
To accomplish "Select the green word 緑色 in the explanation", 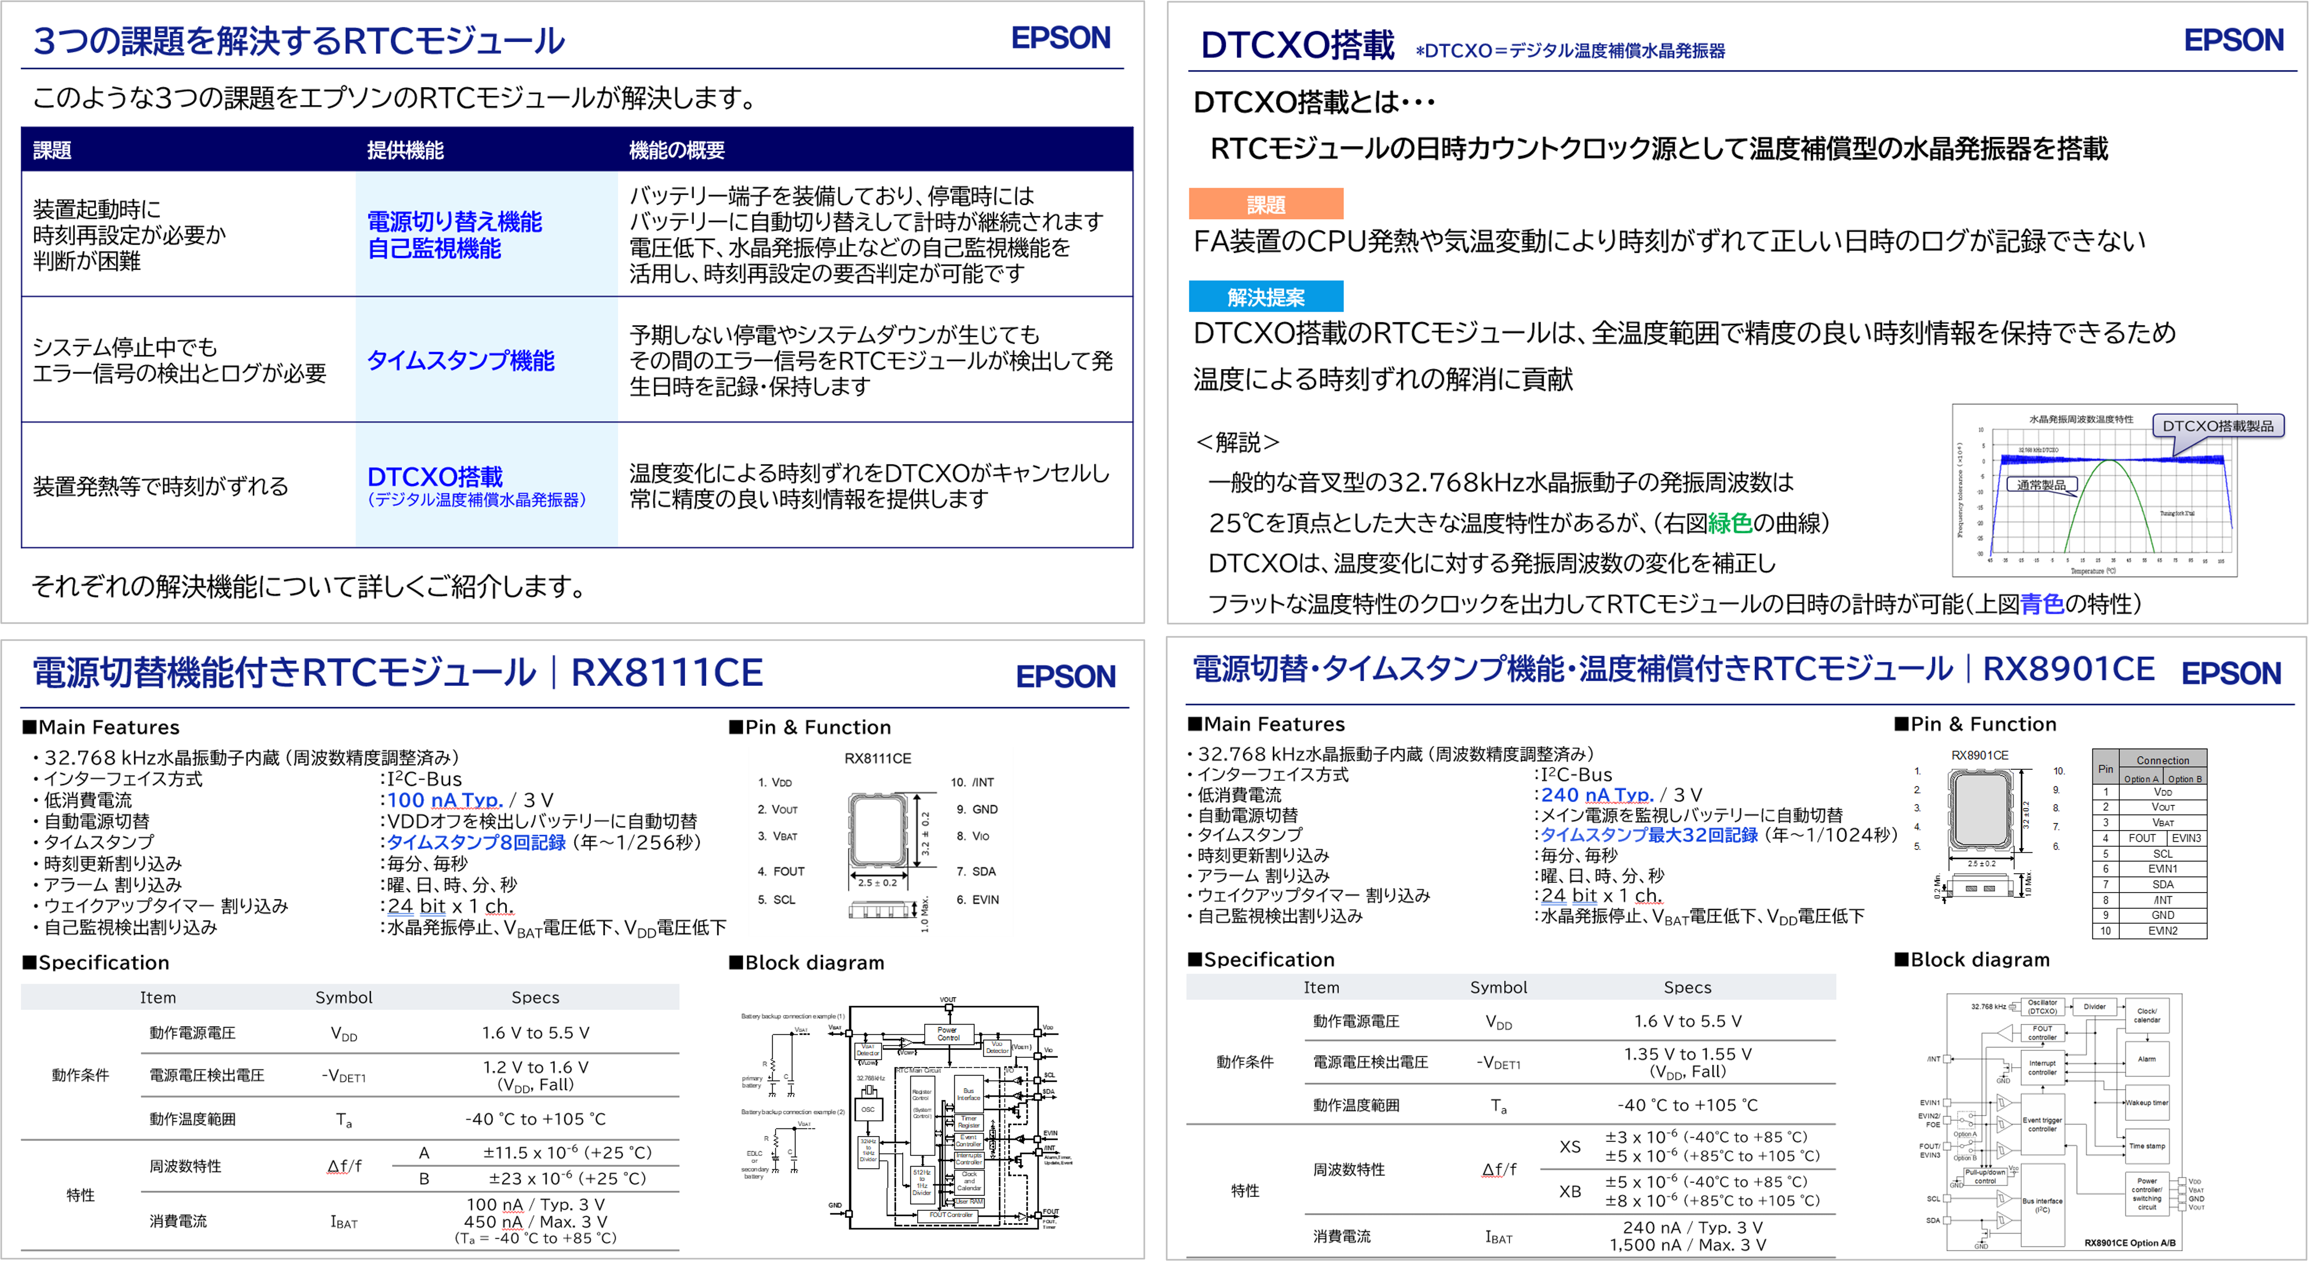I will click(x=1730, y=523).
